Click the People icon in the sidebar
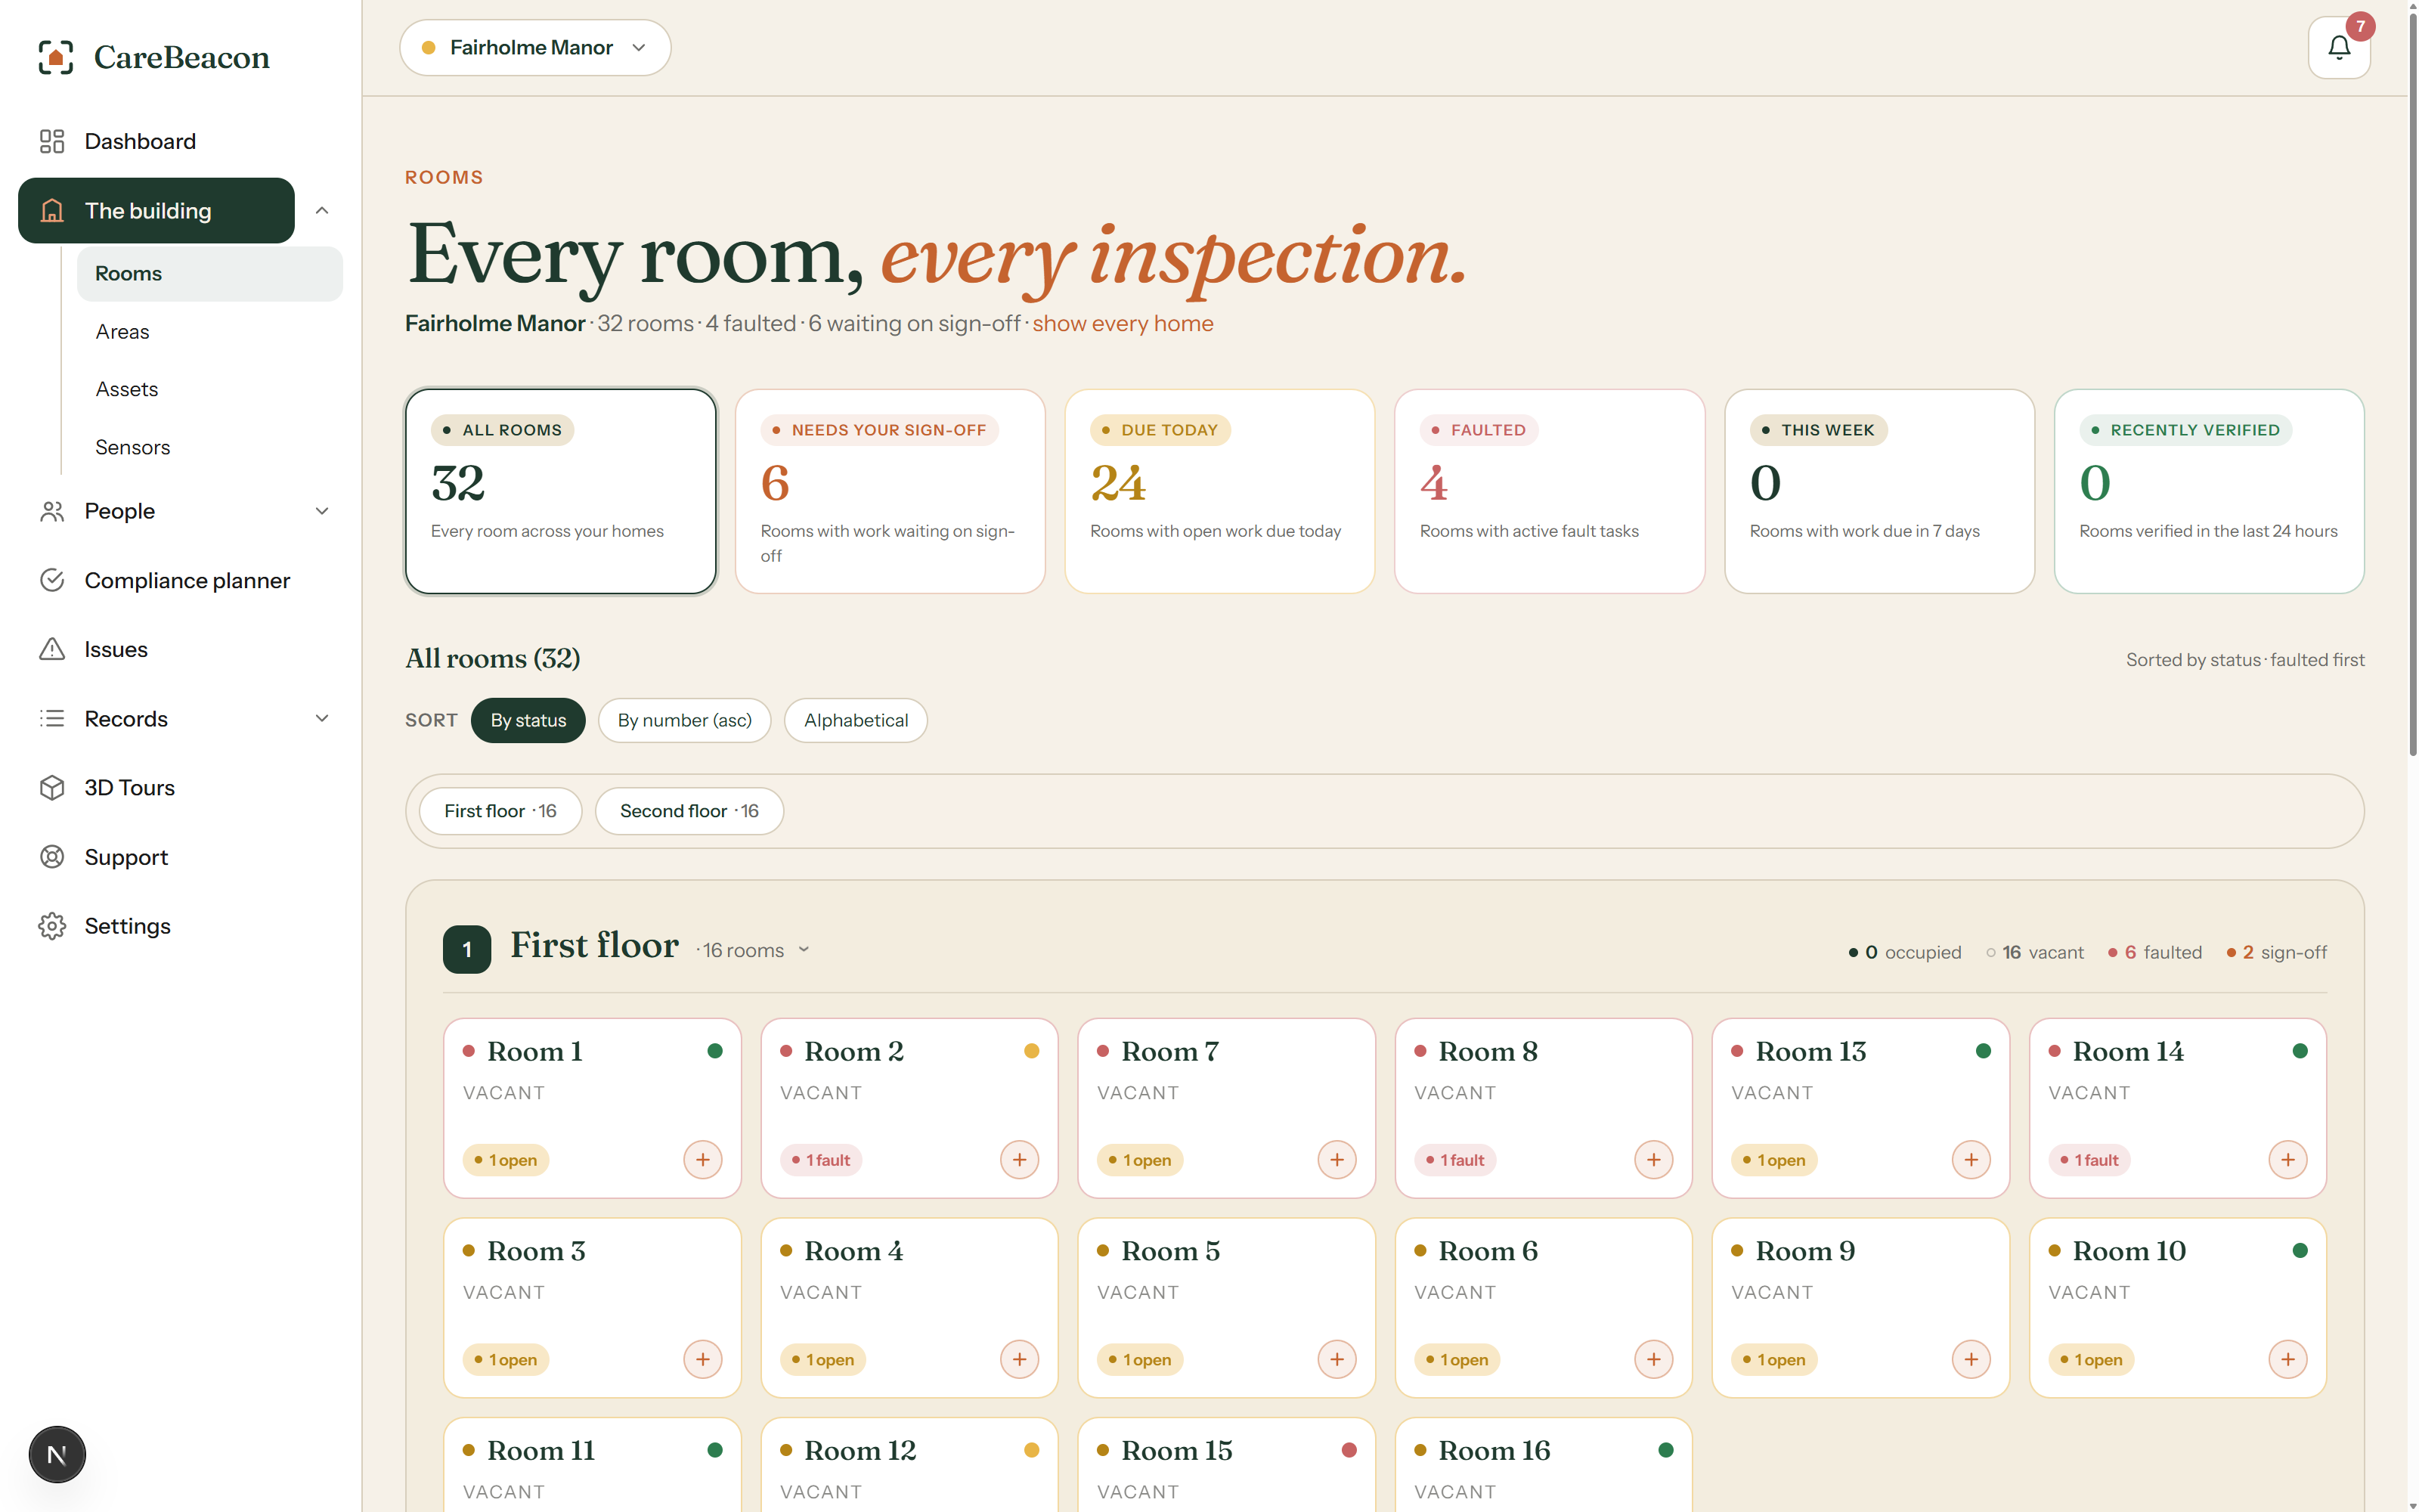The height and width of the screenshot is (1512, 2419). tap(52, 511)
